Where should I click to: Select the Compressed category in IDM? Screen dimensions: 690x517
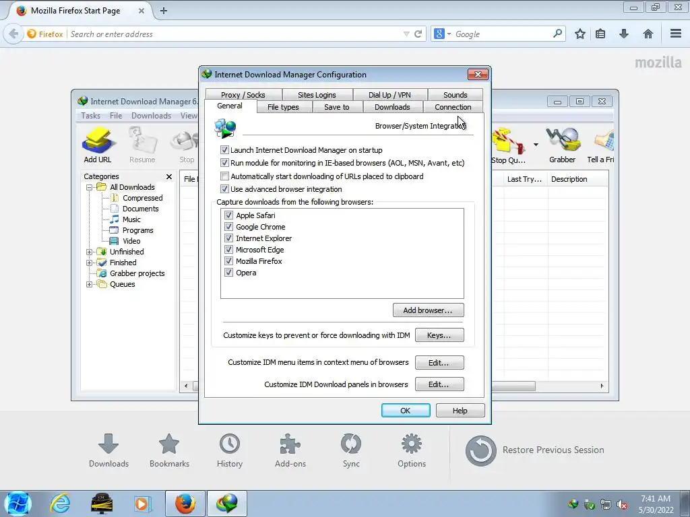click(x=143, y=198)
